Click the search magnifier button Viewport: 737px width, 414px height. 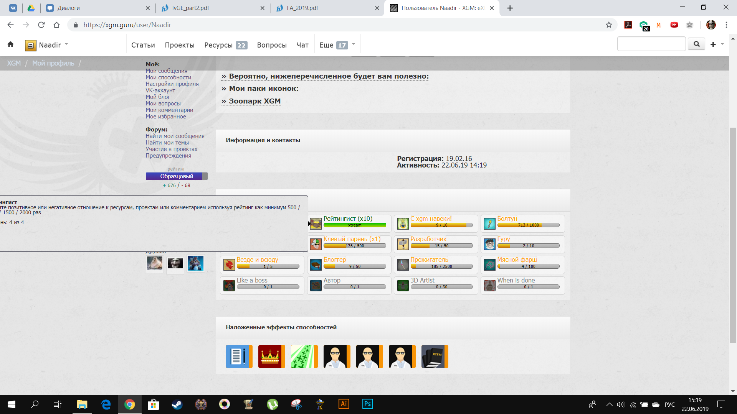(696, 44)
